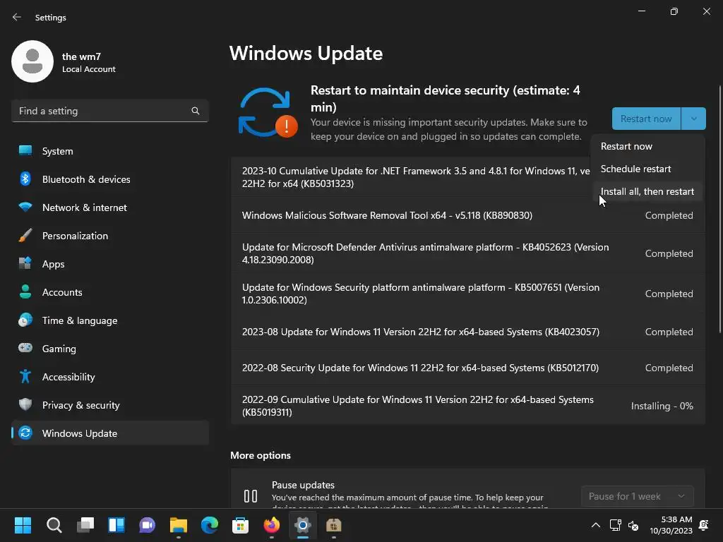Click the page vertical scrollbar
Screen dimensions: 723x542
point(720,208)
